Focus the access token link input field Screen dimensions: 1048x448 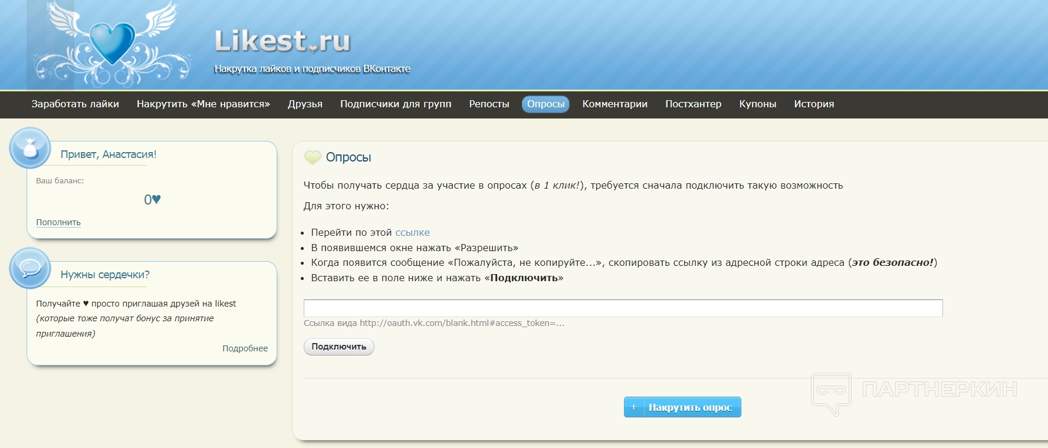[x=623, y=308]
